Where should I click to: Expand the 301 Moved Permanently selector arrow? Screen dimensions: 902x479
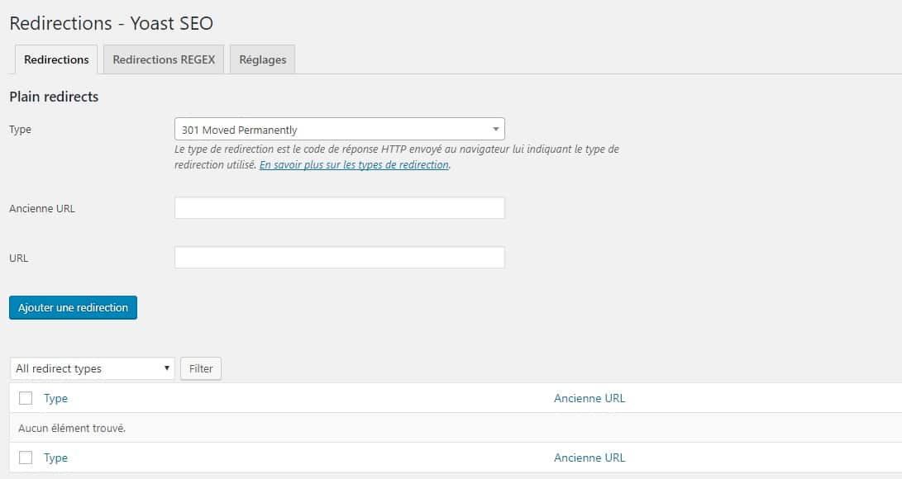(x=495, y=129)
